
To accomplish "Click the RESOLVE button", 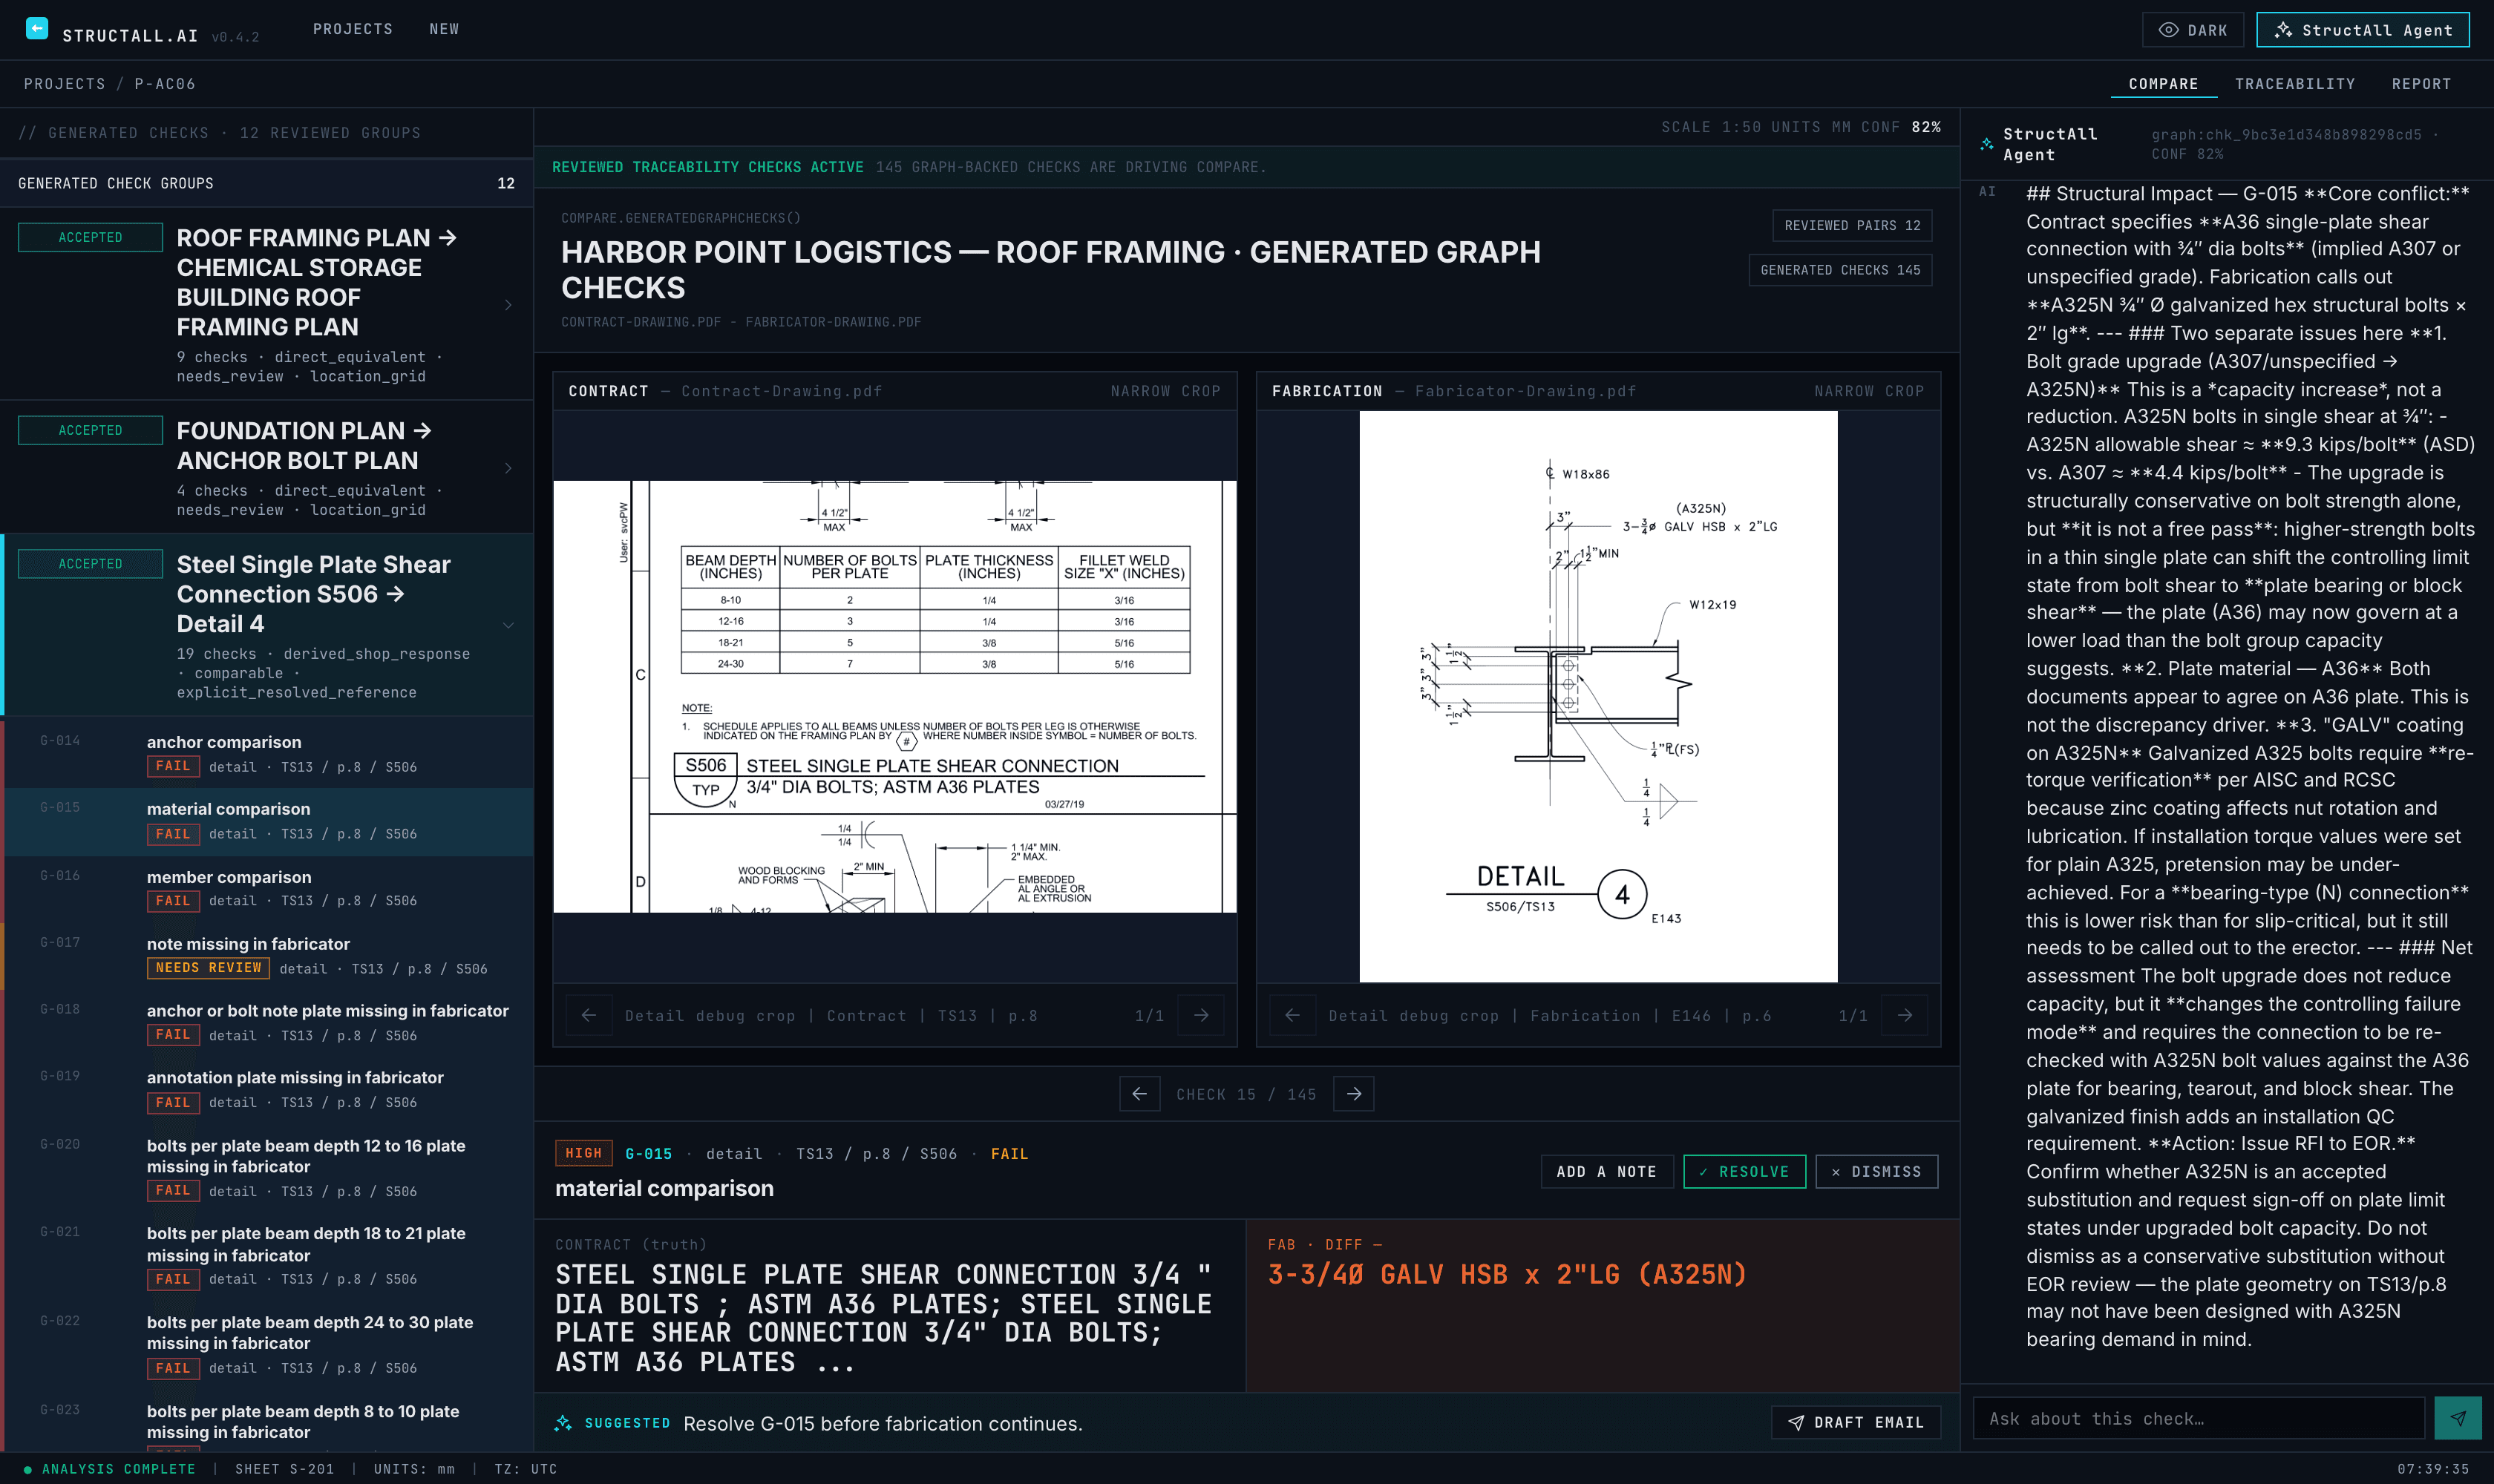I will (1744, 1171).
